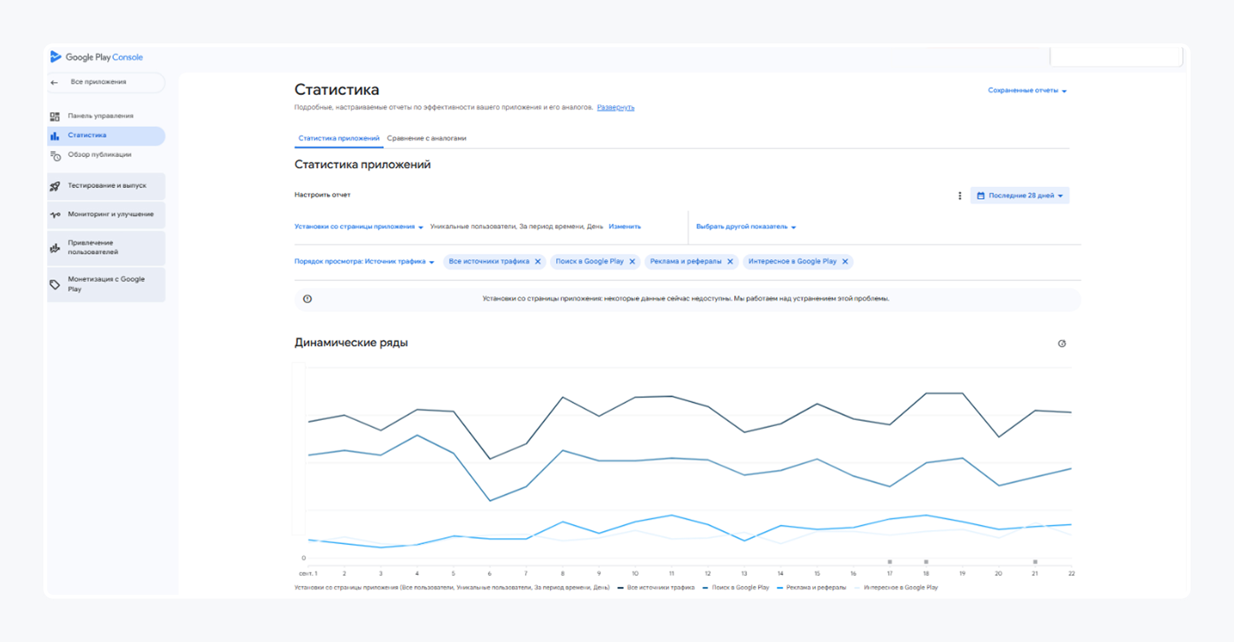Click the rocket icon Тестирование и выпуск
1234x642 pixels.
click(55, 186)
